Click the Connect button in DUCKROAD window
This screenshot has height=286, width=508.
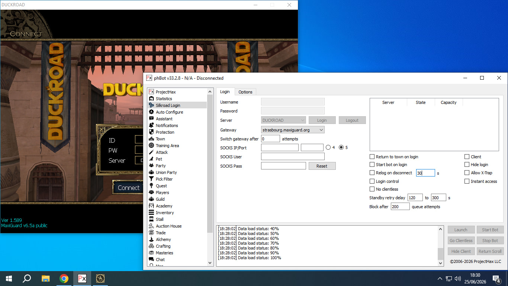(x=129, y=188)
